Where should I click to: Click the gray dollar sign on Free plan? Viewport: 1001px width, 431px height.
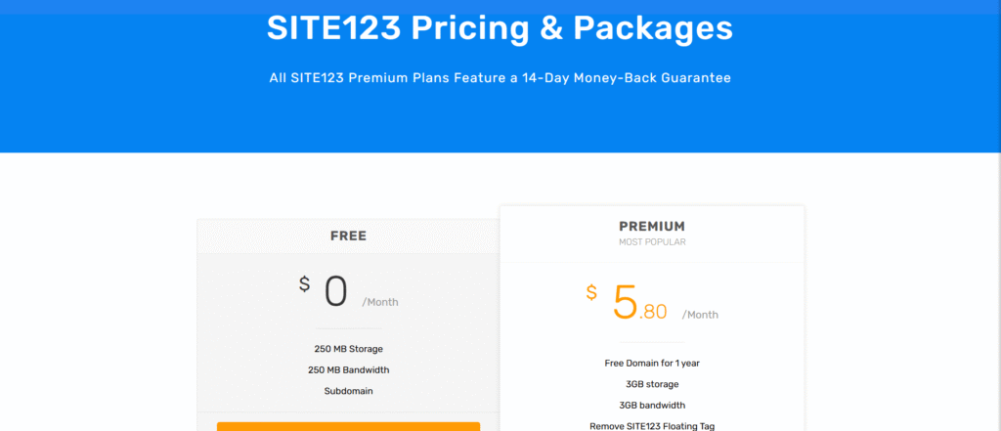click(305, 284)
